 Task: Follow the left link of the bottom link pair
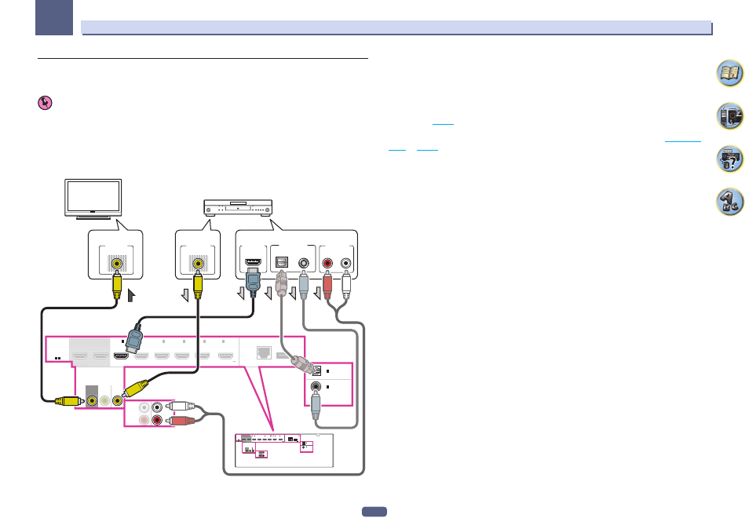[397, 149]
